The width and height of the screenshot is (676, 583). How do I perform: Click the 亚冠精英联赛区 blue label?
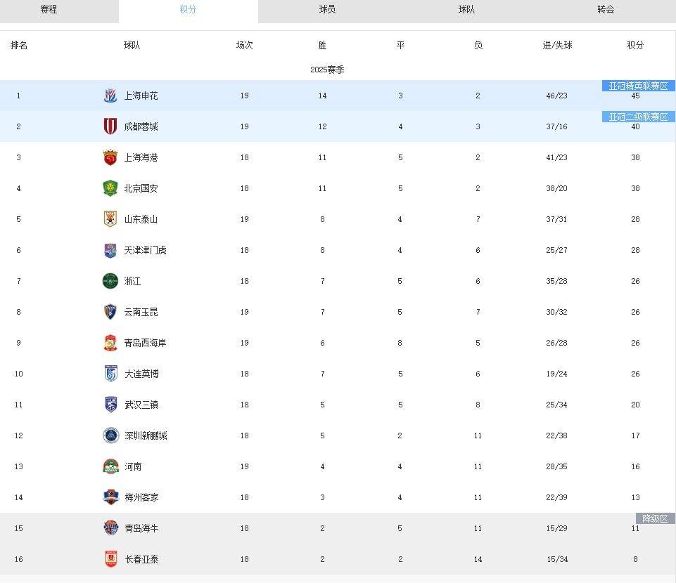(x=638, y=86)
